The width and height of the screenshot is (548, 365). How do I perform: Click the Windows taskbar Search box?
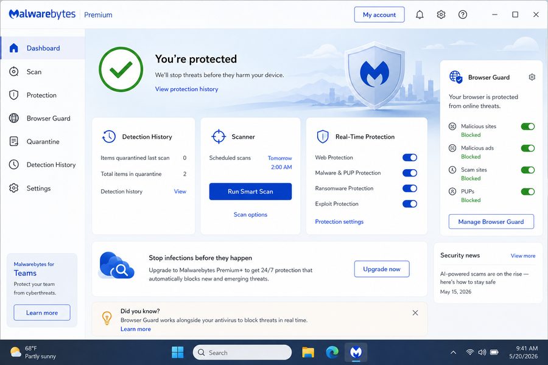tap(242, 352)
